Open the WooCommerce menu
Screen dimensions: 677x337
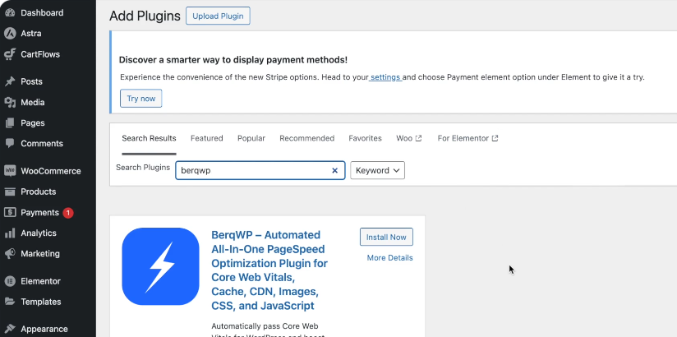(x=51, y=171)
